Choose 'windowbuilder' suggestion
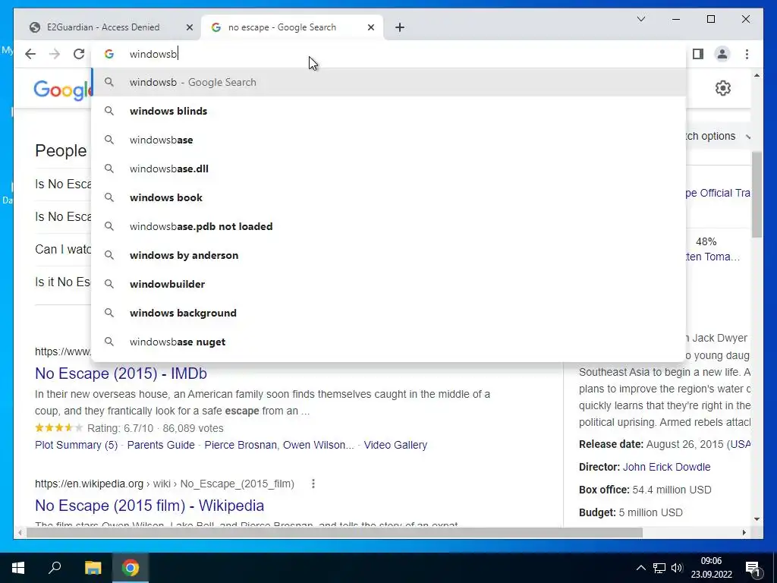Viewport: 777px width, 583px height. [x=389, y=284]
